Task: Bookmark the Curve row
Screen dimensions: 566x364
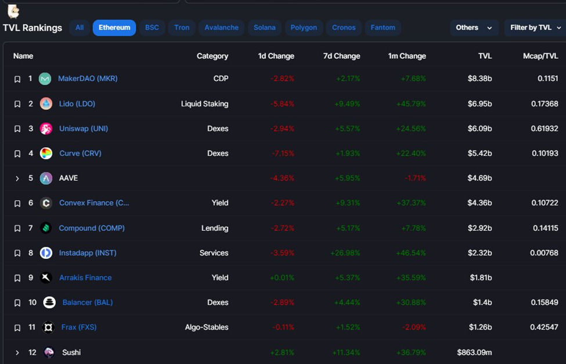Action: 17,154
